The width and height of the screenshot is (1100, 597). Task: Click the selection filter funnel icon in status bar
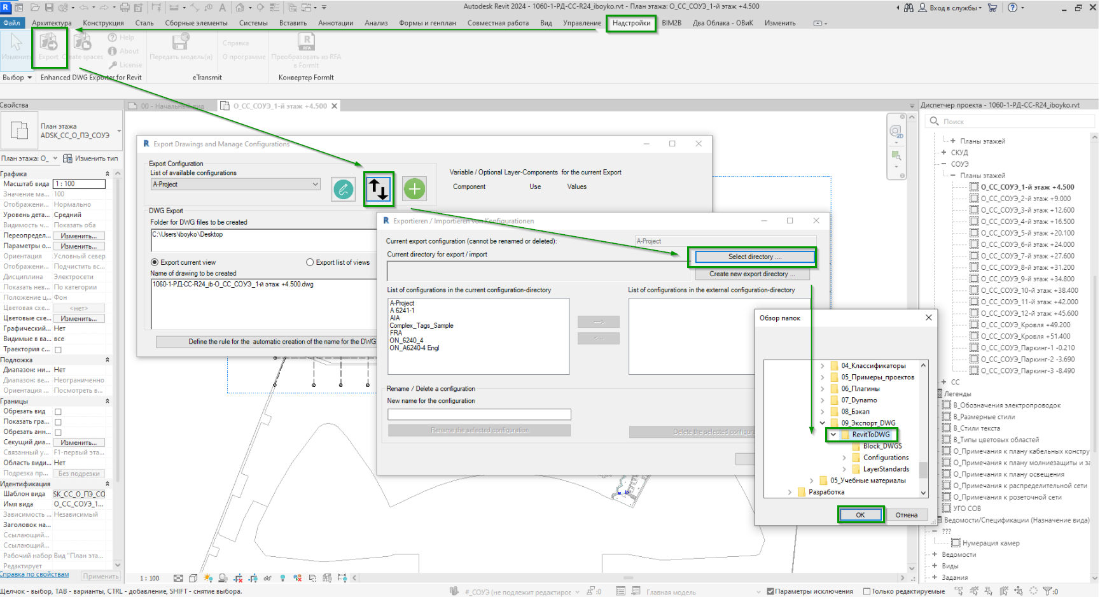click(1047, 591)
